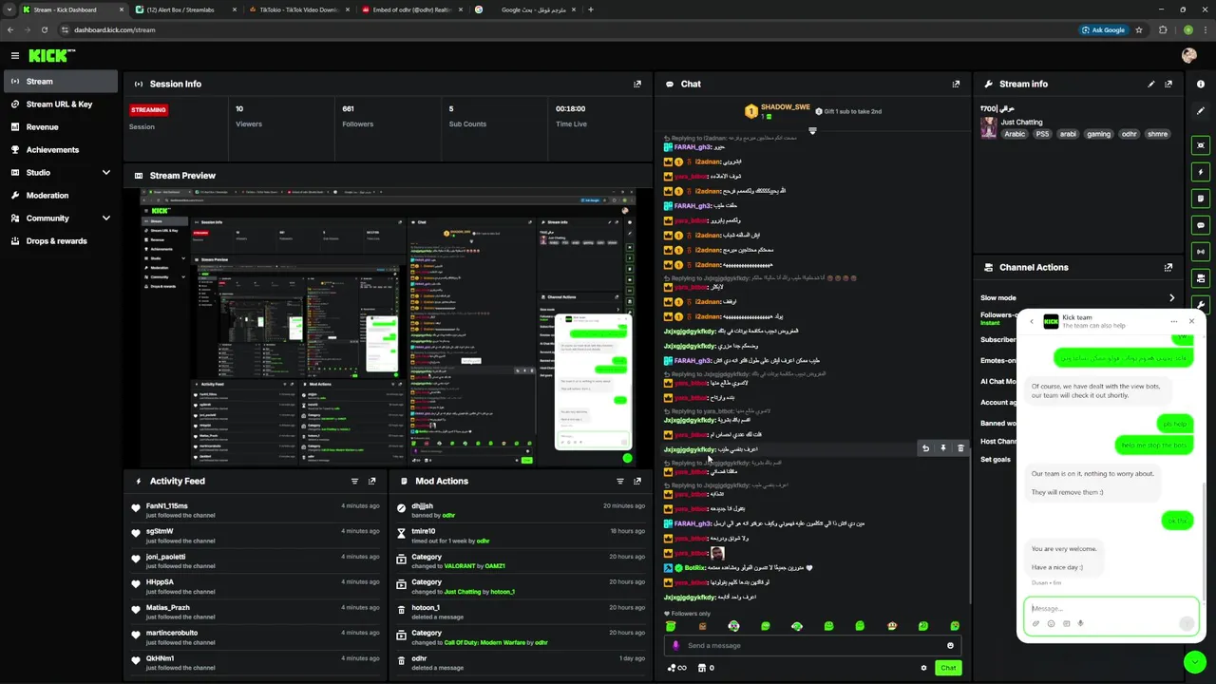1216x684 pixels.
Task: Click the Arabic stream tag
Action: (x=1015, y=134)
